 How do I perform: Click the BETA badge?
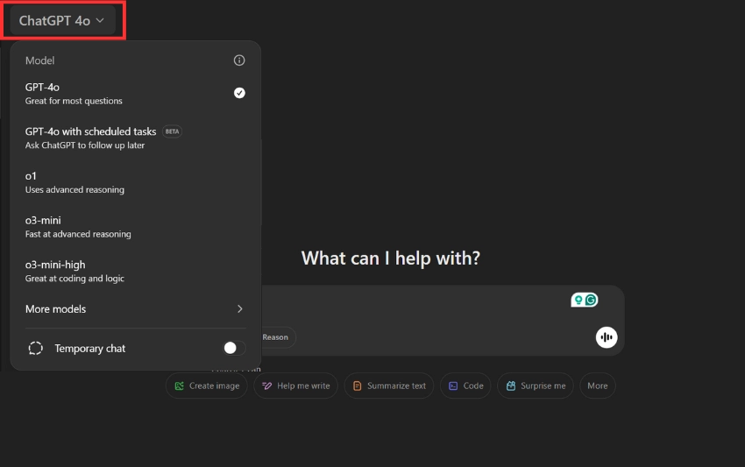(x=172, y=131)
